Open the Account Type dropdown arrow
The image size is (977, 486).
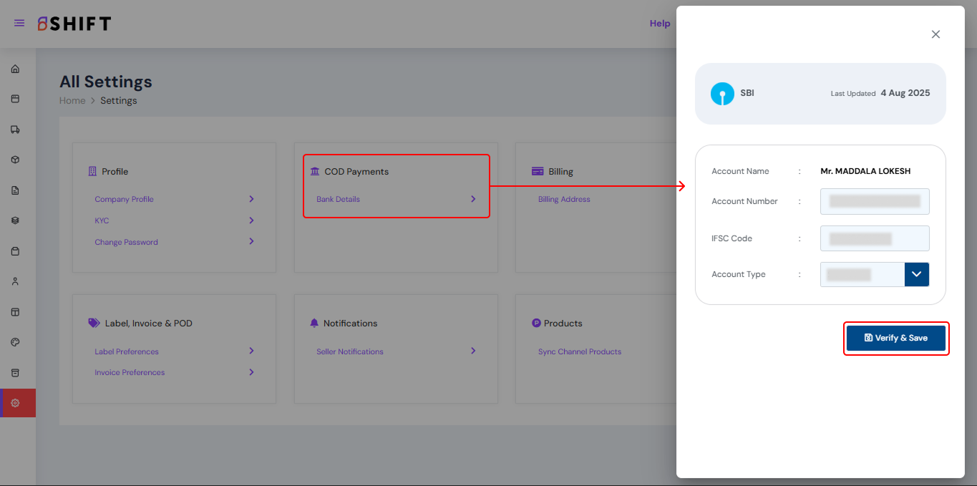pos(916,274)
